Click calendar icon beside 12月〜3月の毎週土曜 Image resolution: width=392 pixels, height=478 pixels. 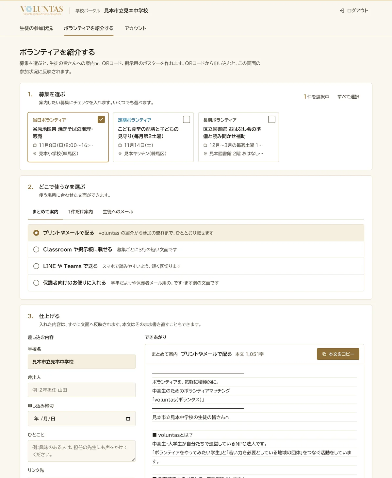[205, 145]
